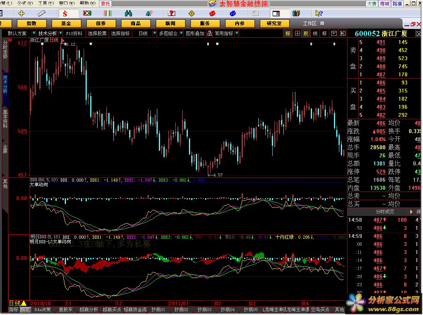Open the 工具 menu

[x=46, y=3]
